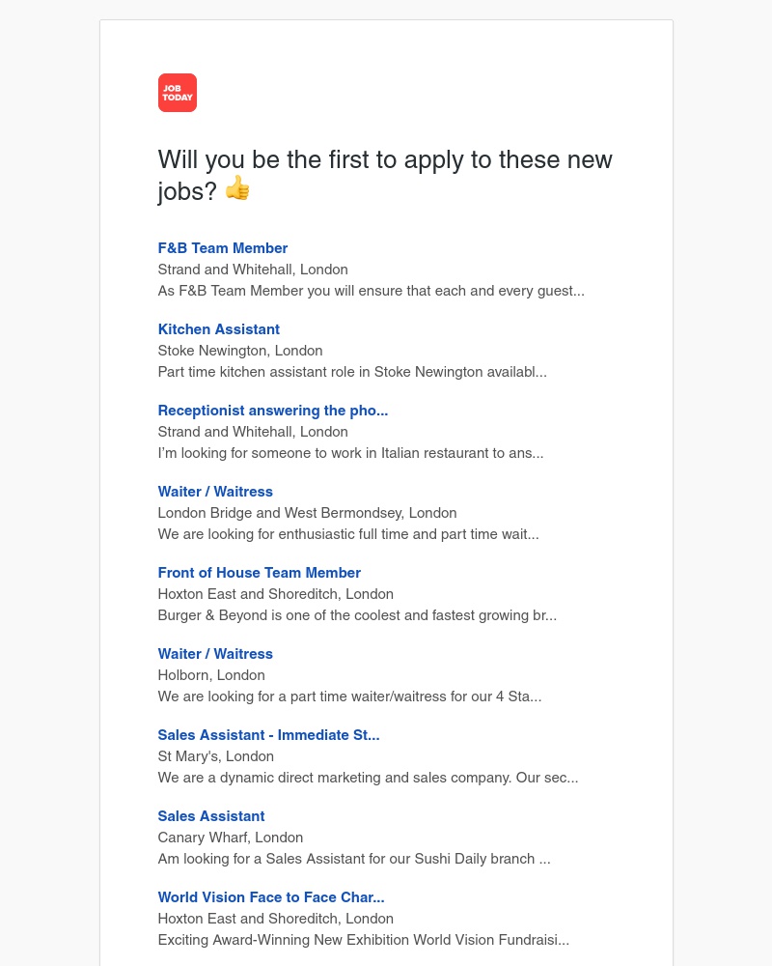Open Sales Assistant - Immediate Start listing
The width and height of the screenshot is (772, 966).
point(268,735)
